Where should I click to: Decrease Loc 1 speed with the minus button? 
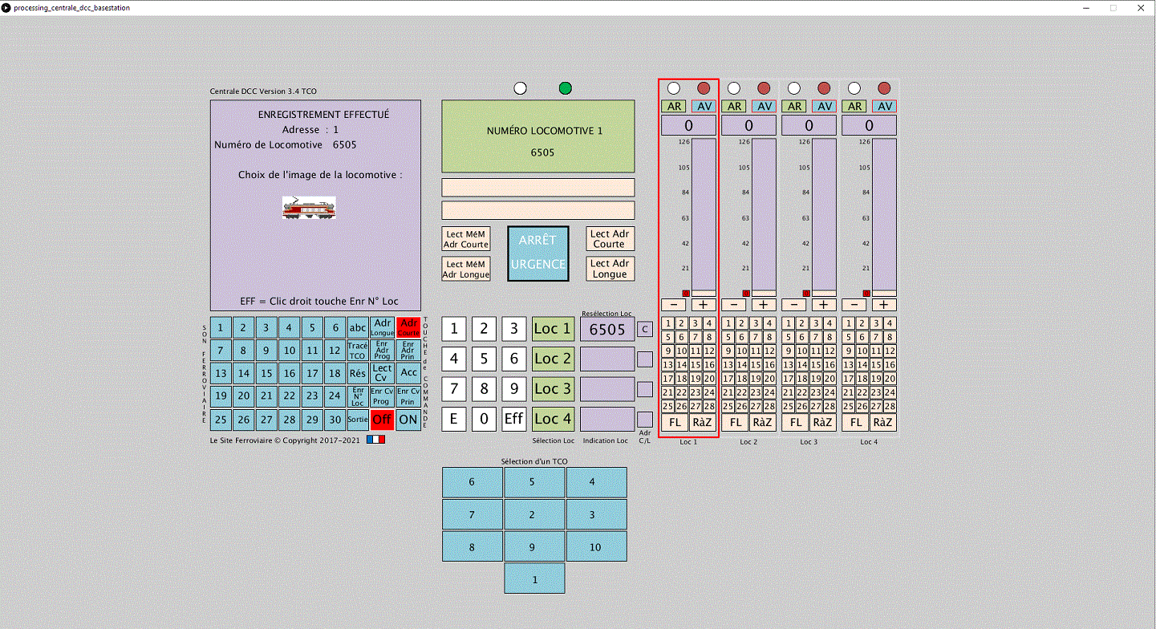pos(674,305)
